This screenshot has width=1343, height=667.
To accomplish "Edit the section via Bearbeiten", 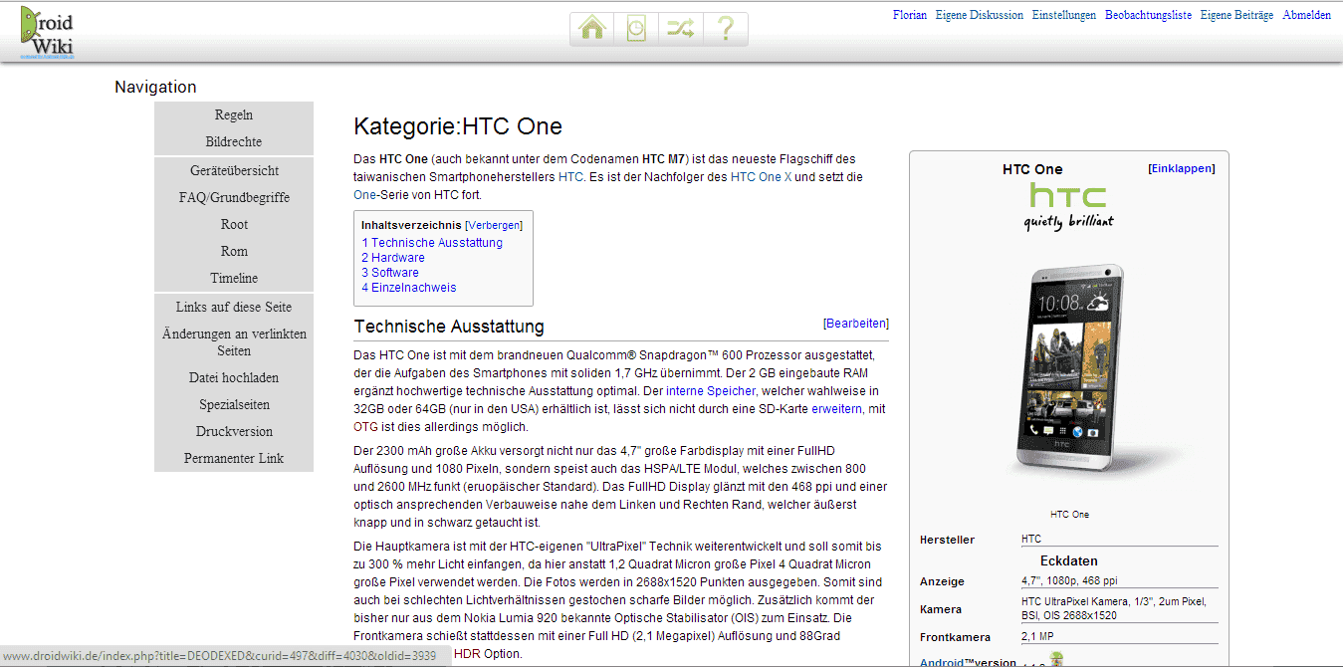I will (x=856, y=324).
